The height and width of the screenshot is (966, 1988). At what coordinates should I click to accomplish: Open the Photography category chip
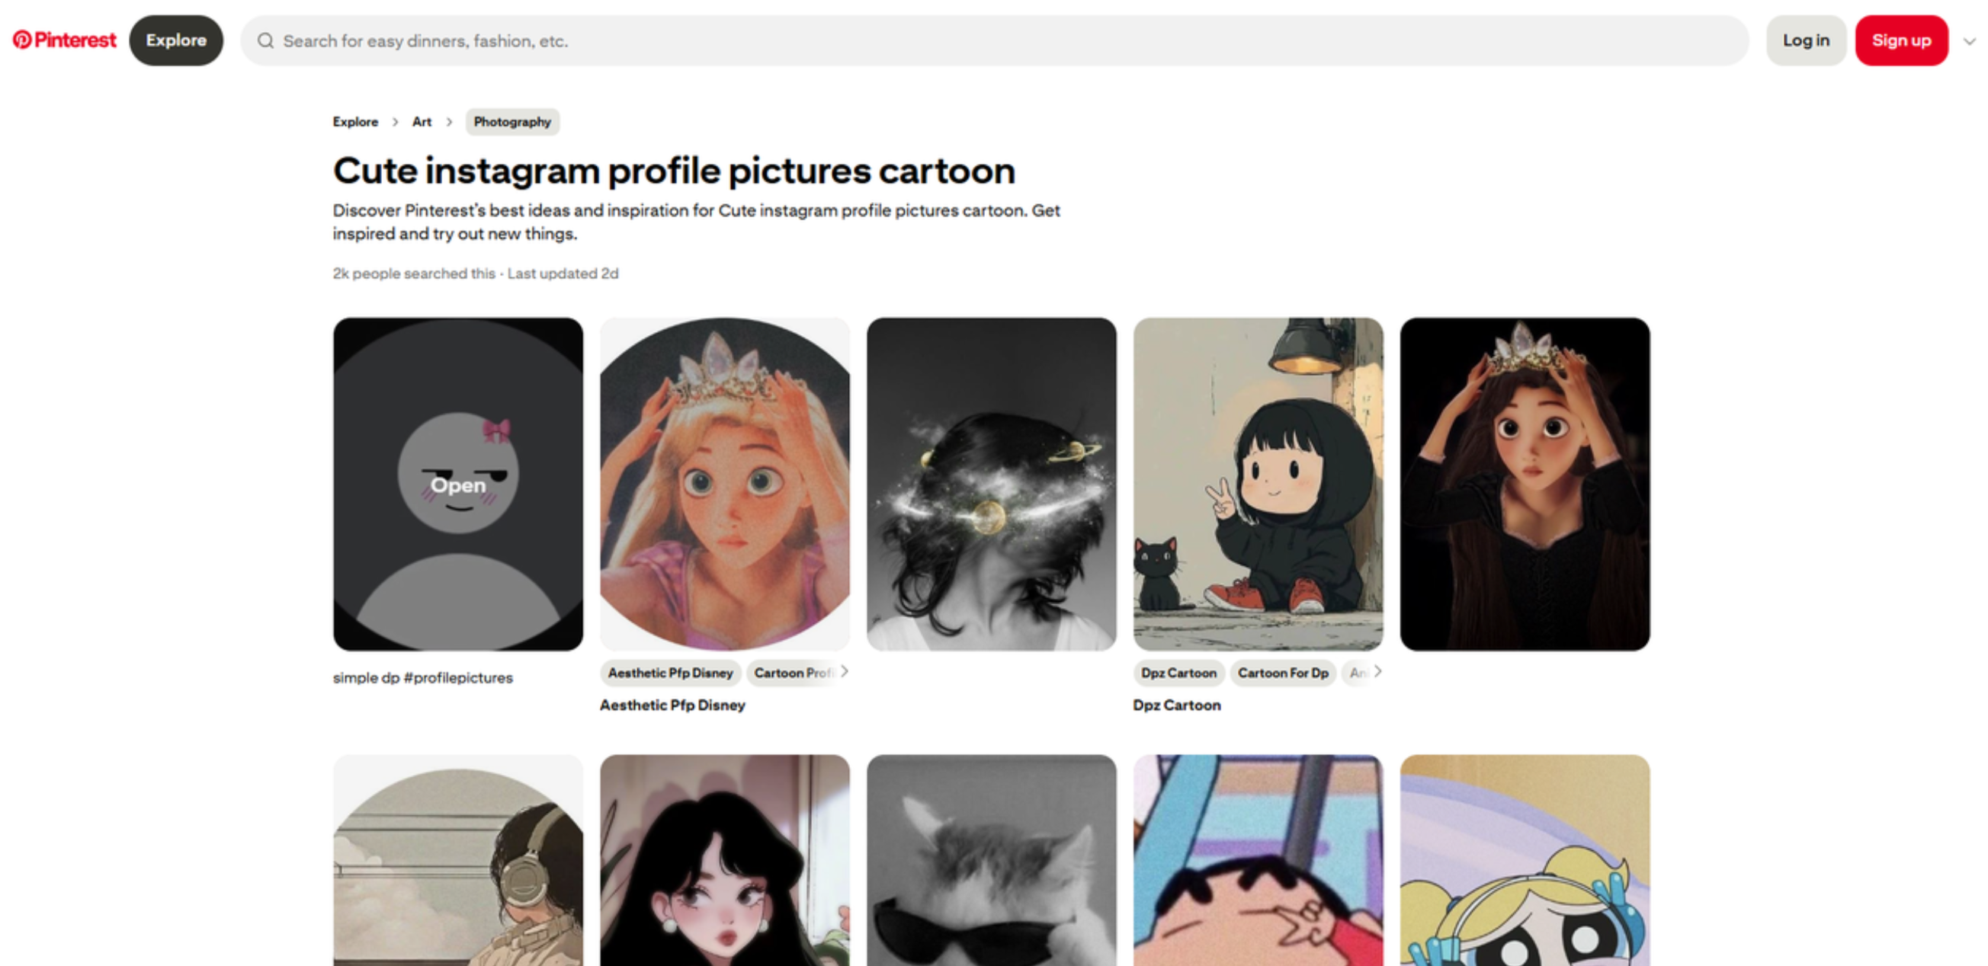(x=511, y=121)
